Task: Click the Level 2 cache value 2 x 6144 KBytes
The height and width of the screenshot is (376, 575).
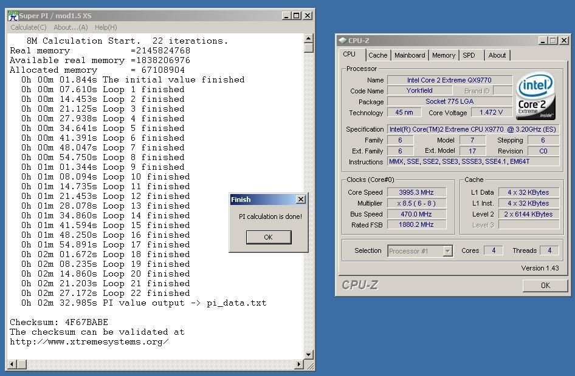Action: tap(528, 214)
